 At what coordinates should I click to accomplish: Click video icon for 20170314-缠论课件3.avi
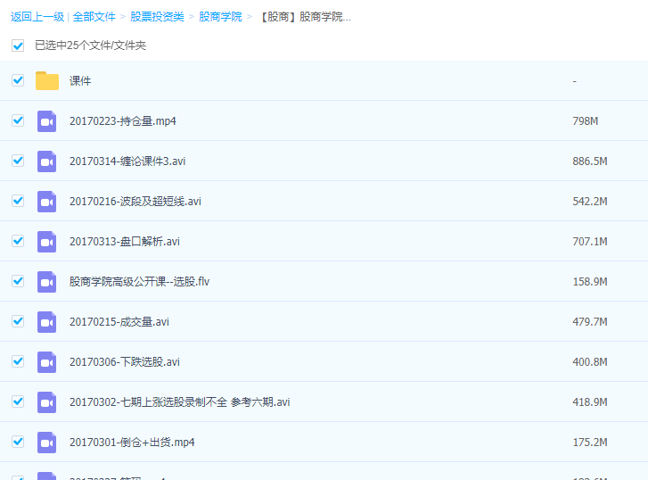click(x=47, y=161)
